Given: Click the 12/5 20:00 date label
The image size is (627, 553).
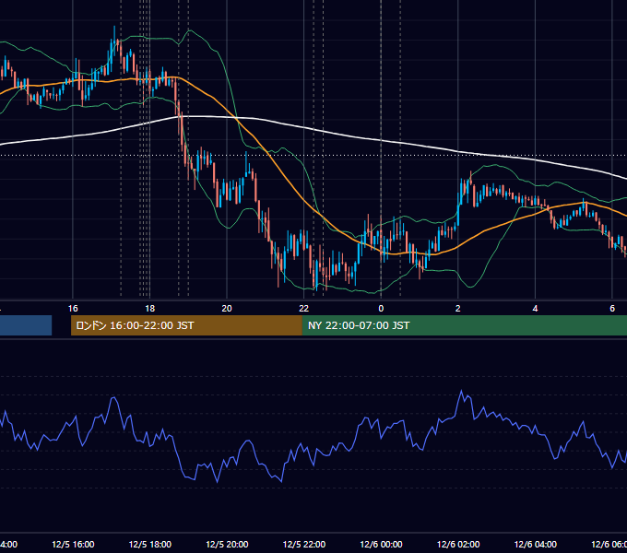Looking at the screenshot, I should coord(227,544).
